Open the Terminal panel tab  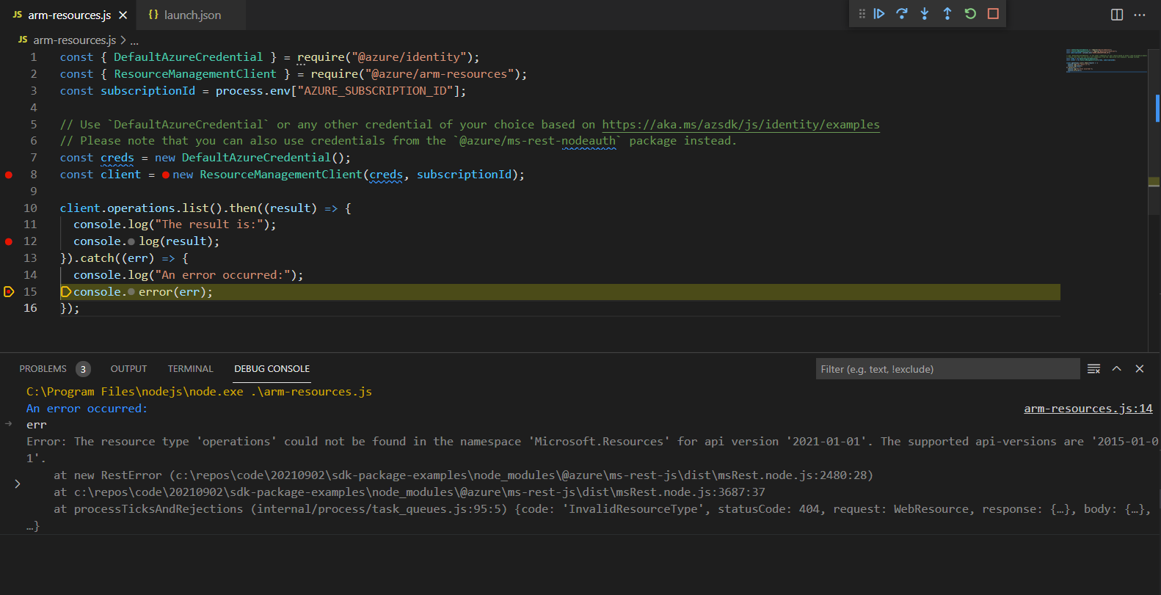pos(190,369)
